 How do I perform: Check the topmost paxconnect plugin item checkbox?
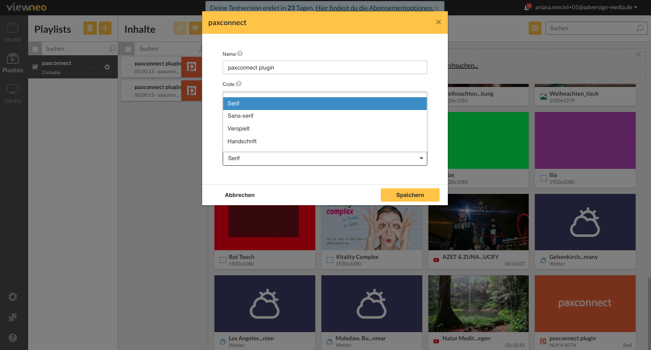coord(128,67)
